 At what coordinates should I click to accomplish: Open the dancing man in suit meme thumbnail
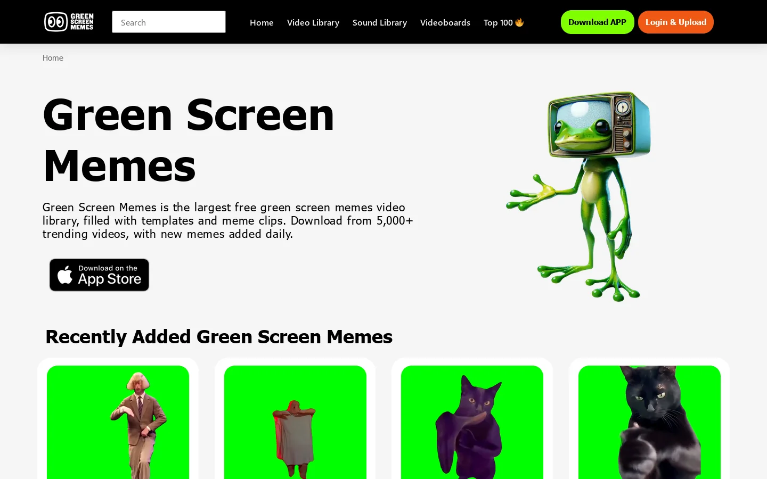[x=118, y=422]
